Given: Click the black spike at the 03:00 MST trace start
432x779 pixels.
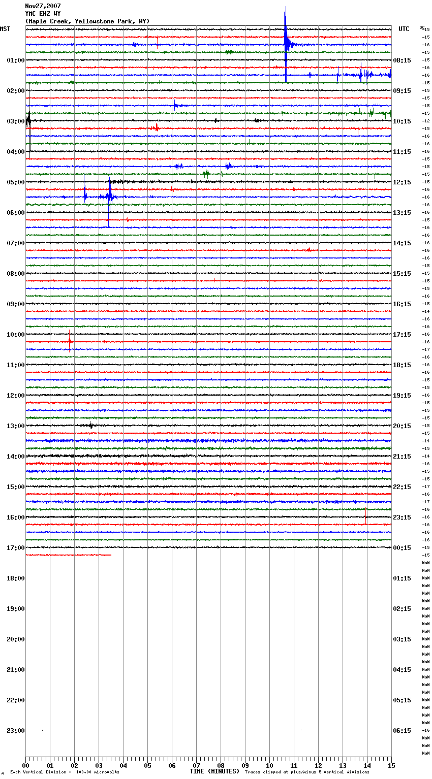Looking at the screenshot, I should tap(29, 121).
